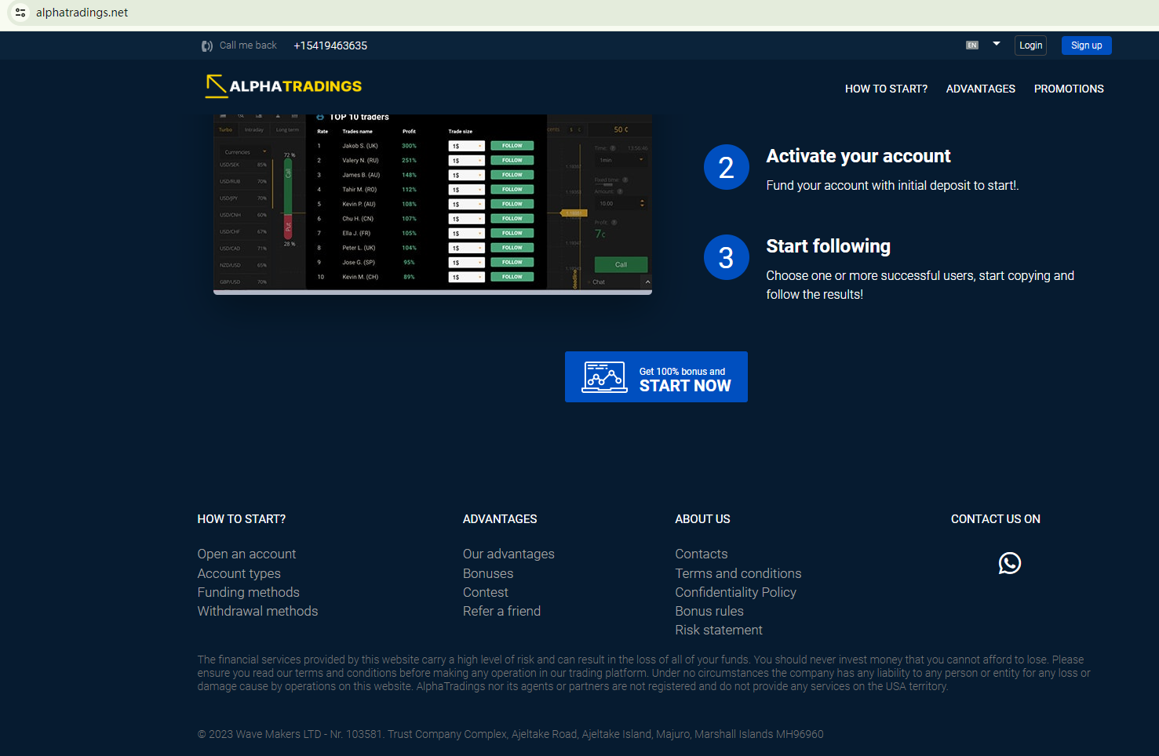Click the Call me back phone icon
Screen dimensions: 1159x756
206,46
